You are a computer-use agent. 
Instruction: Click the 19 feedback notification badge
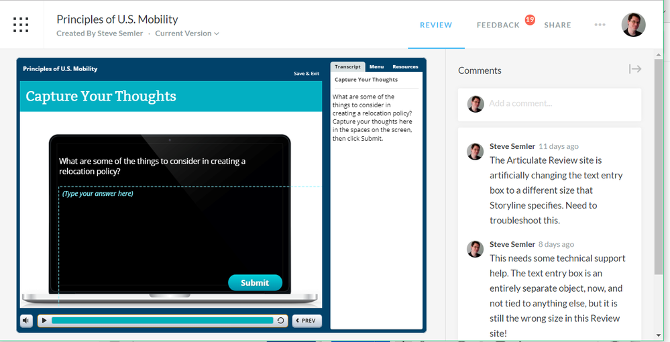(x=530, y=19)
